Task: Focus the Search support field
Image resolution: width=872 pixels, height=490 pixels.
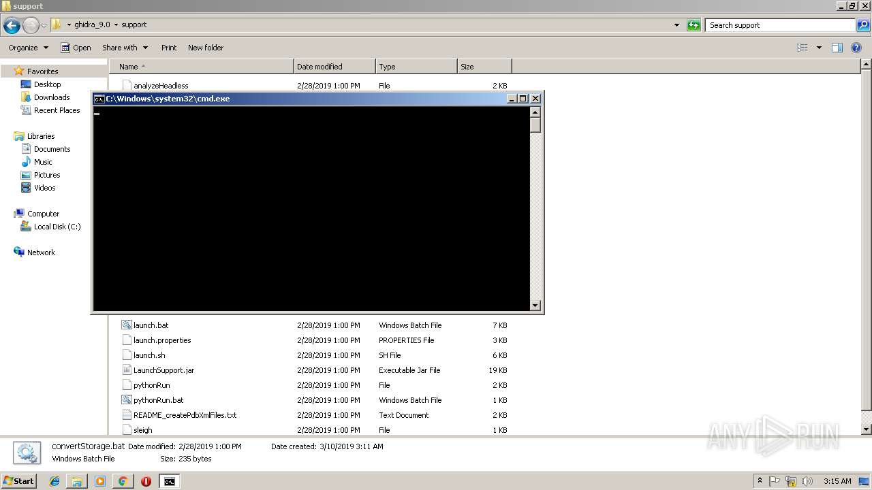Action: pos(780,25)
